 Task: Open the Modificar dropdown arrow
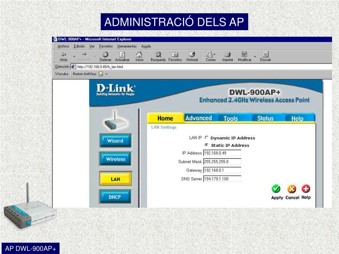(x=255, y=57)
